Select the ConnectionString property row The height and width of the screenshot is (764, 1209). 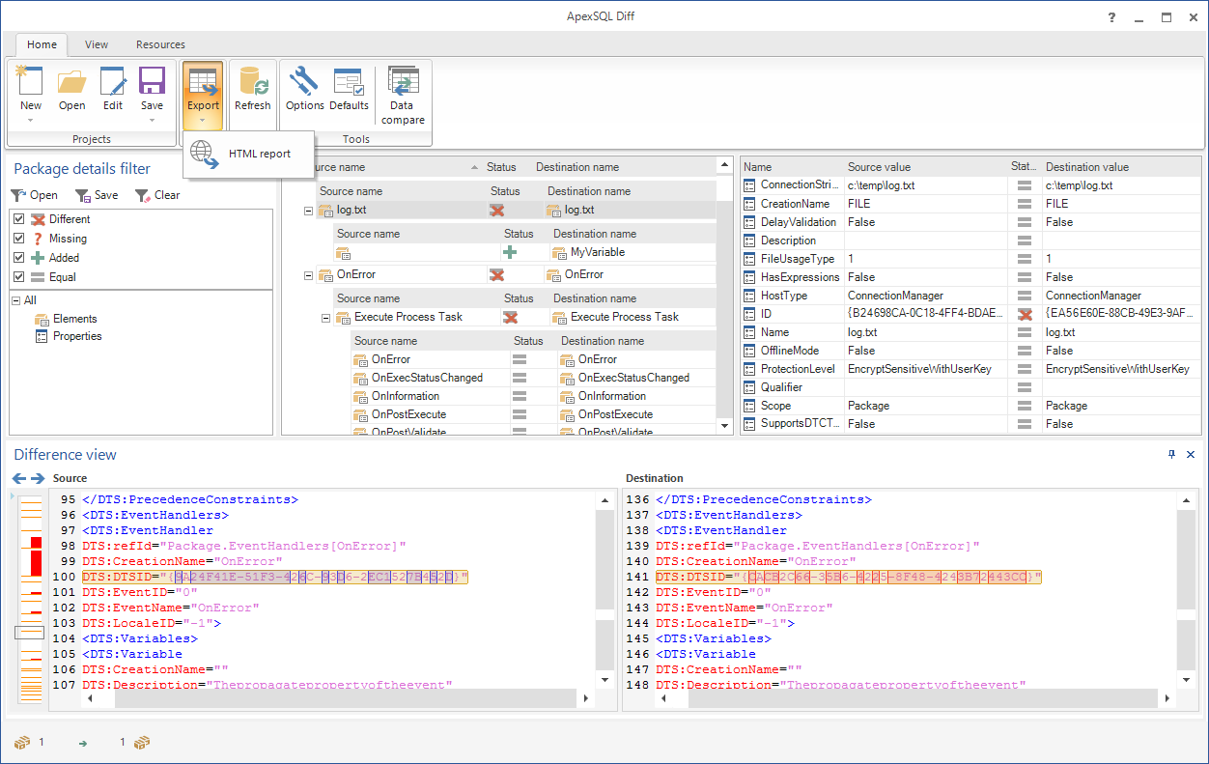970,185
